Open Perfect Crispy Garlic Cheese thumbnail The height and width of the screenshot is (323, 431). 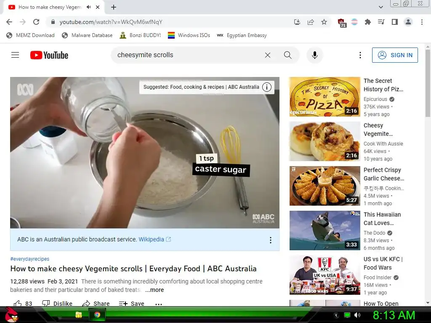click(x=325, y=185)
